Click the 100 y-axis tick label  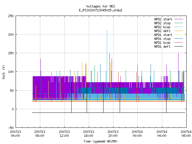pyautogui.click(x=11, y=72)
